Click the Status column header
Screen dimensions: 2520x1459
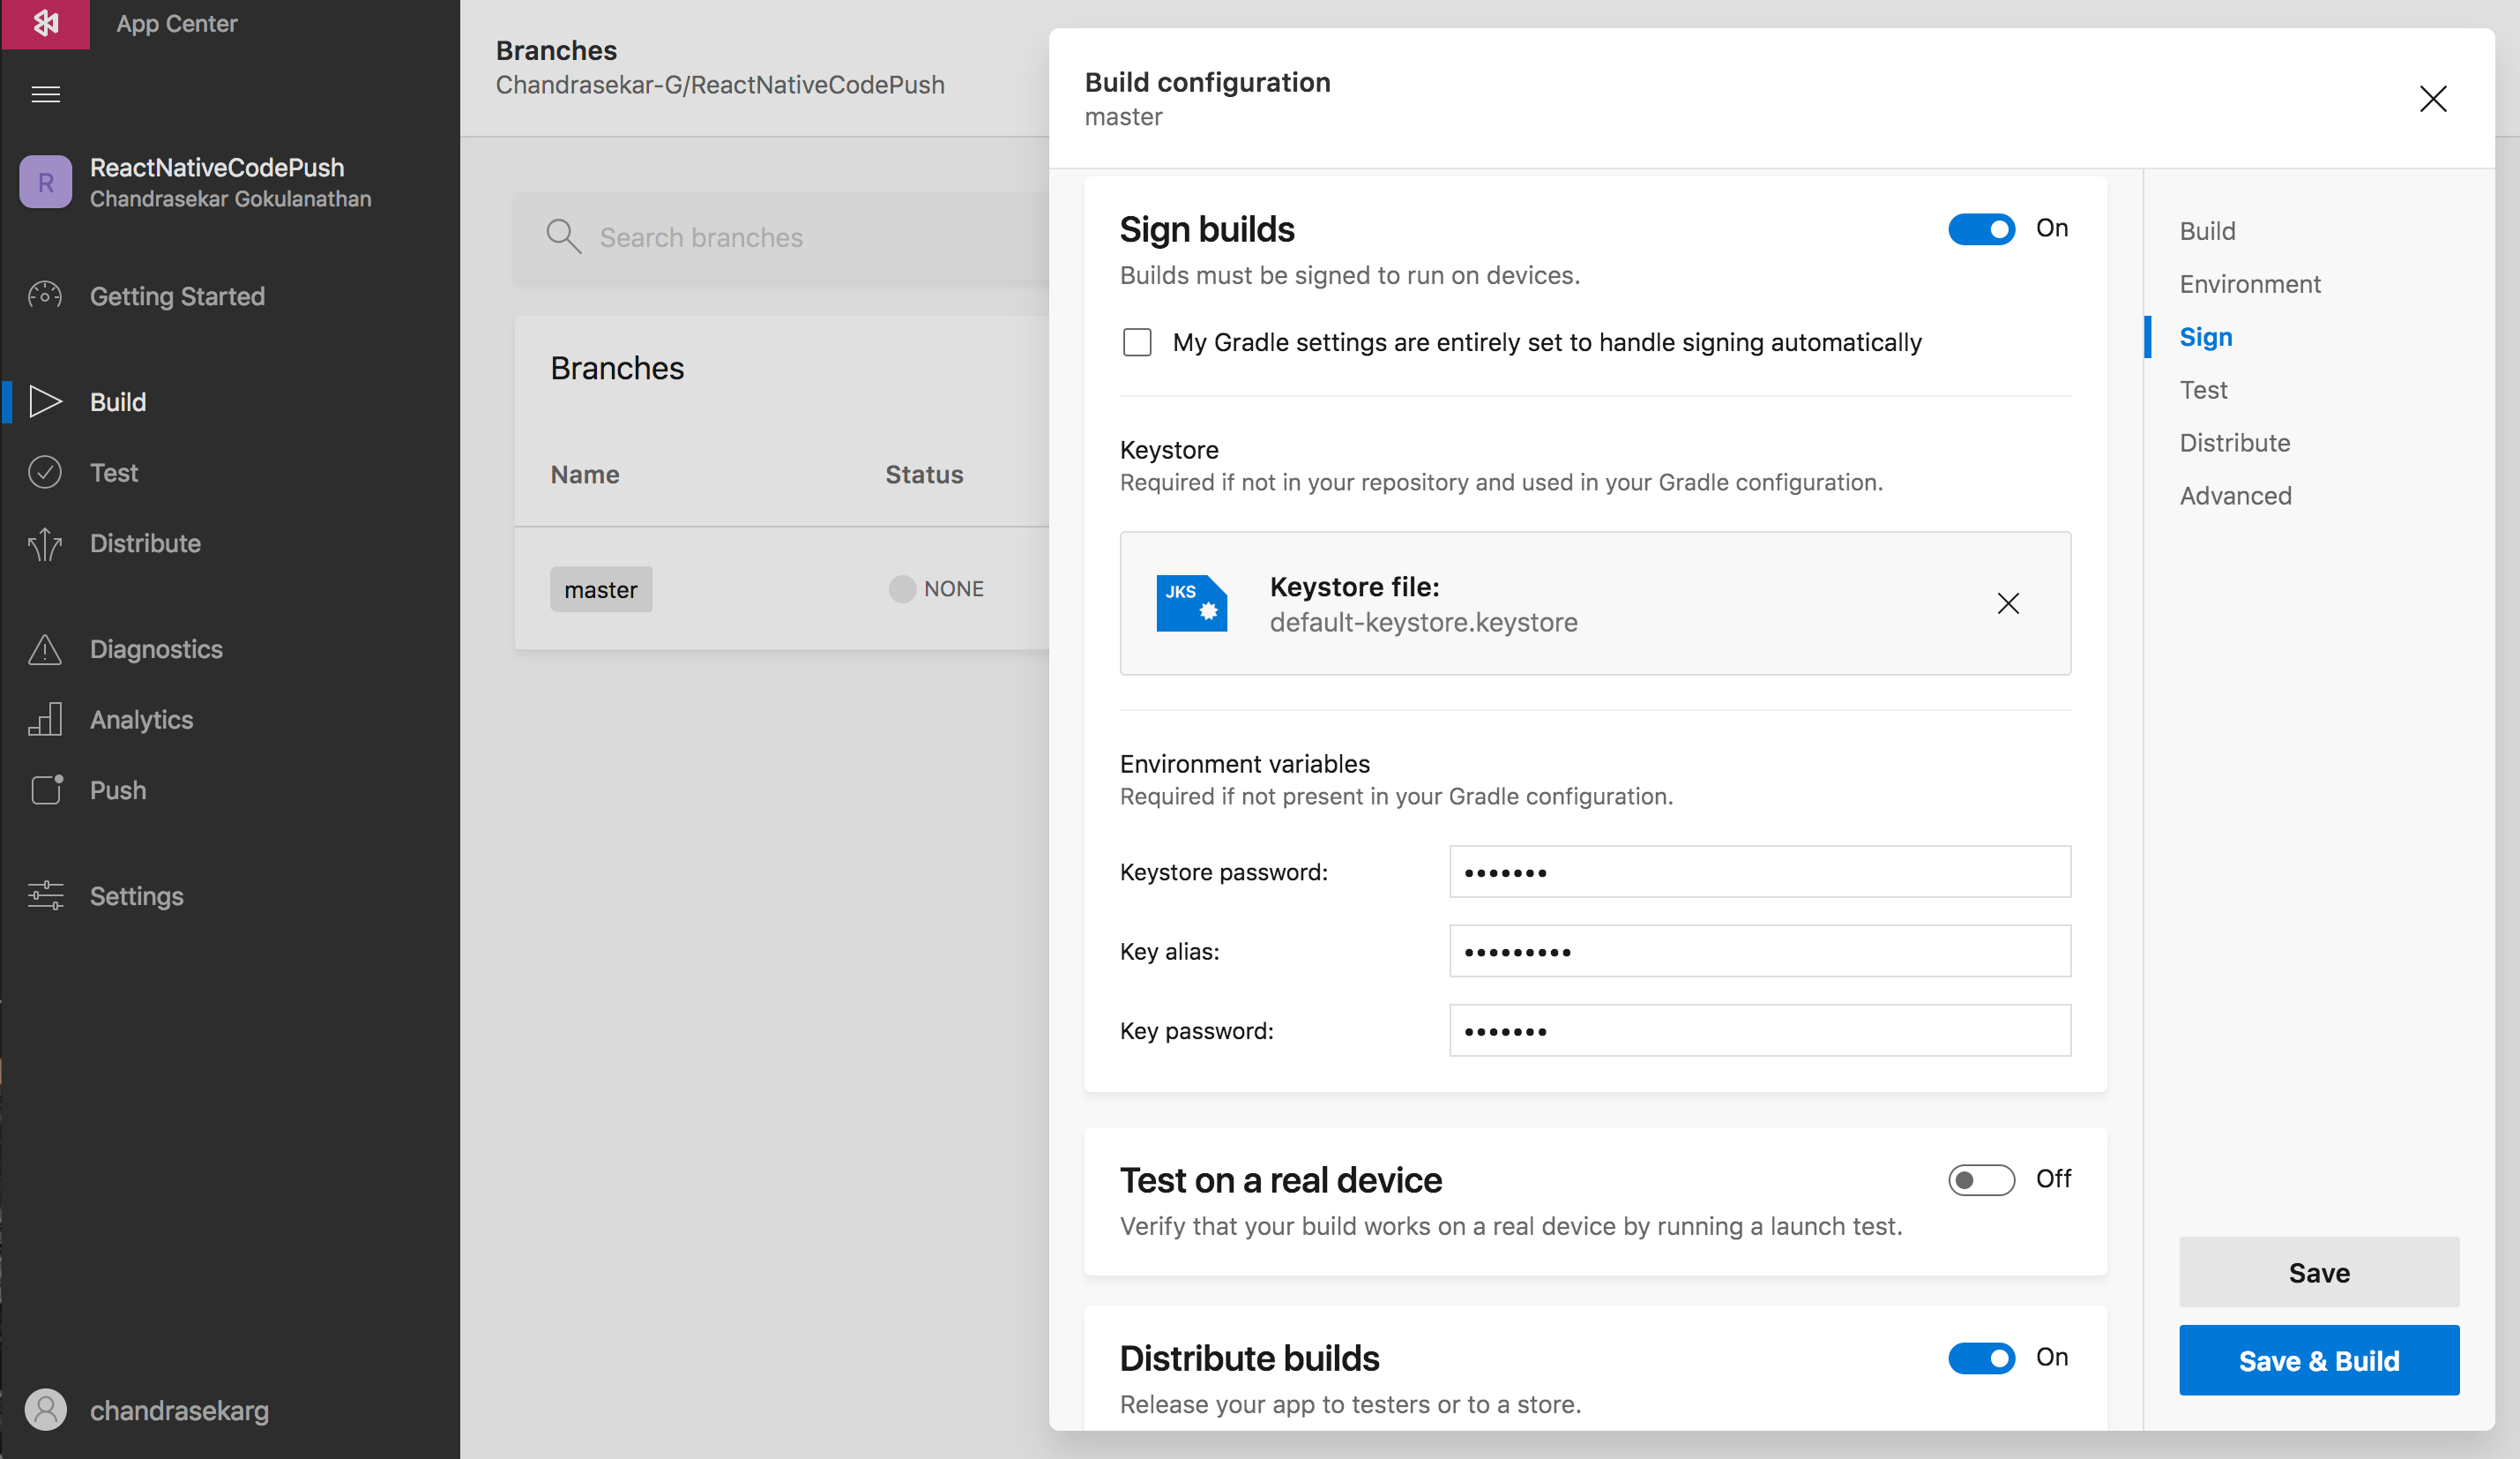tap(923, 475)
